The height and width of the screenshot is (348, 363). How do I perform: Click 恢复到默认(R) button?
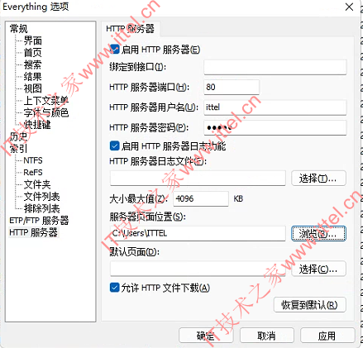tap(309, 305)
